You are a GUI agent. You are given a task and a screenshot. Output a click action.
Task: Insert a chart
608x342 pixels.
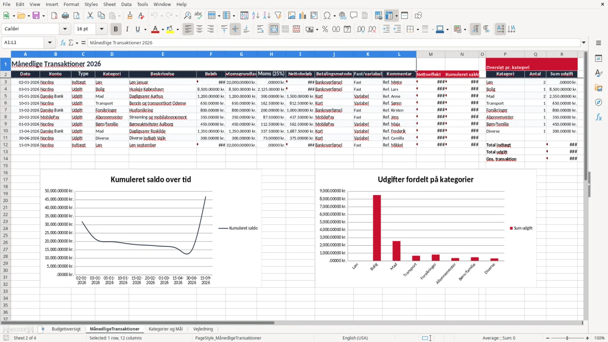point(302,16)
